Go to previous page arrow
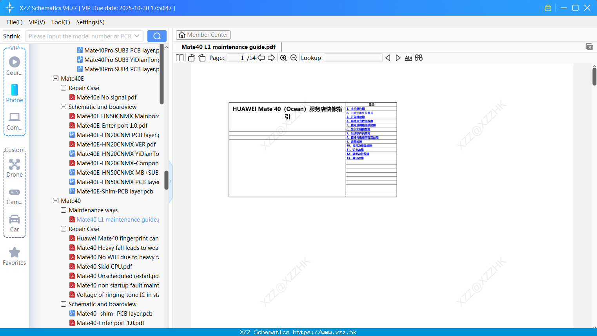Image resolution: width=597 pixels, height=336 pixels. [261, 58]
